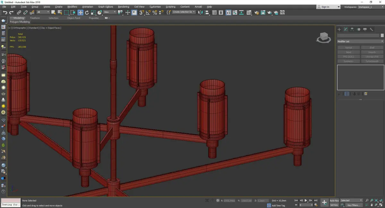
Task: Open the key mode Selected dropdown
Action: pos(352,200)
